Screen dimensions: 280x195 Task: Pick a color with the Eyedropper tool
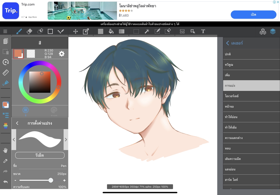click(5, 161)
